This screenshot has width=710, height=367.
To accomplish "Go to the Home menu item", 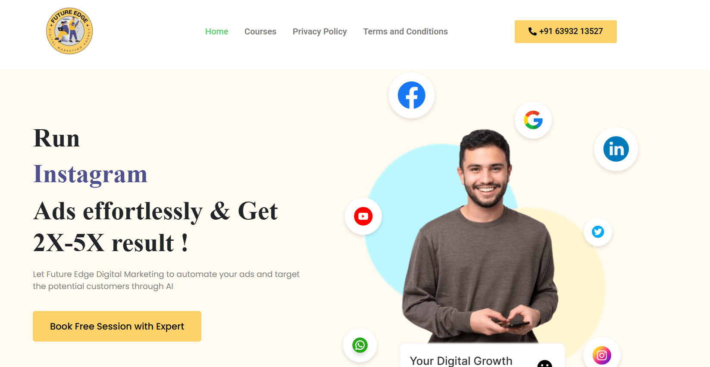I will (217, 31).
